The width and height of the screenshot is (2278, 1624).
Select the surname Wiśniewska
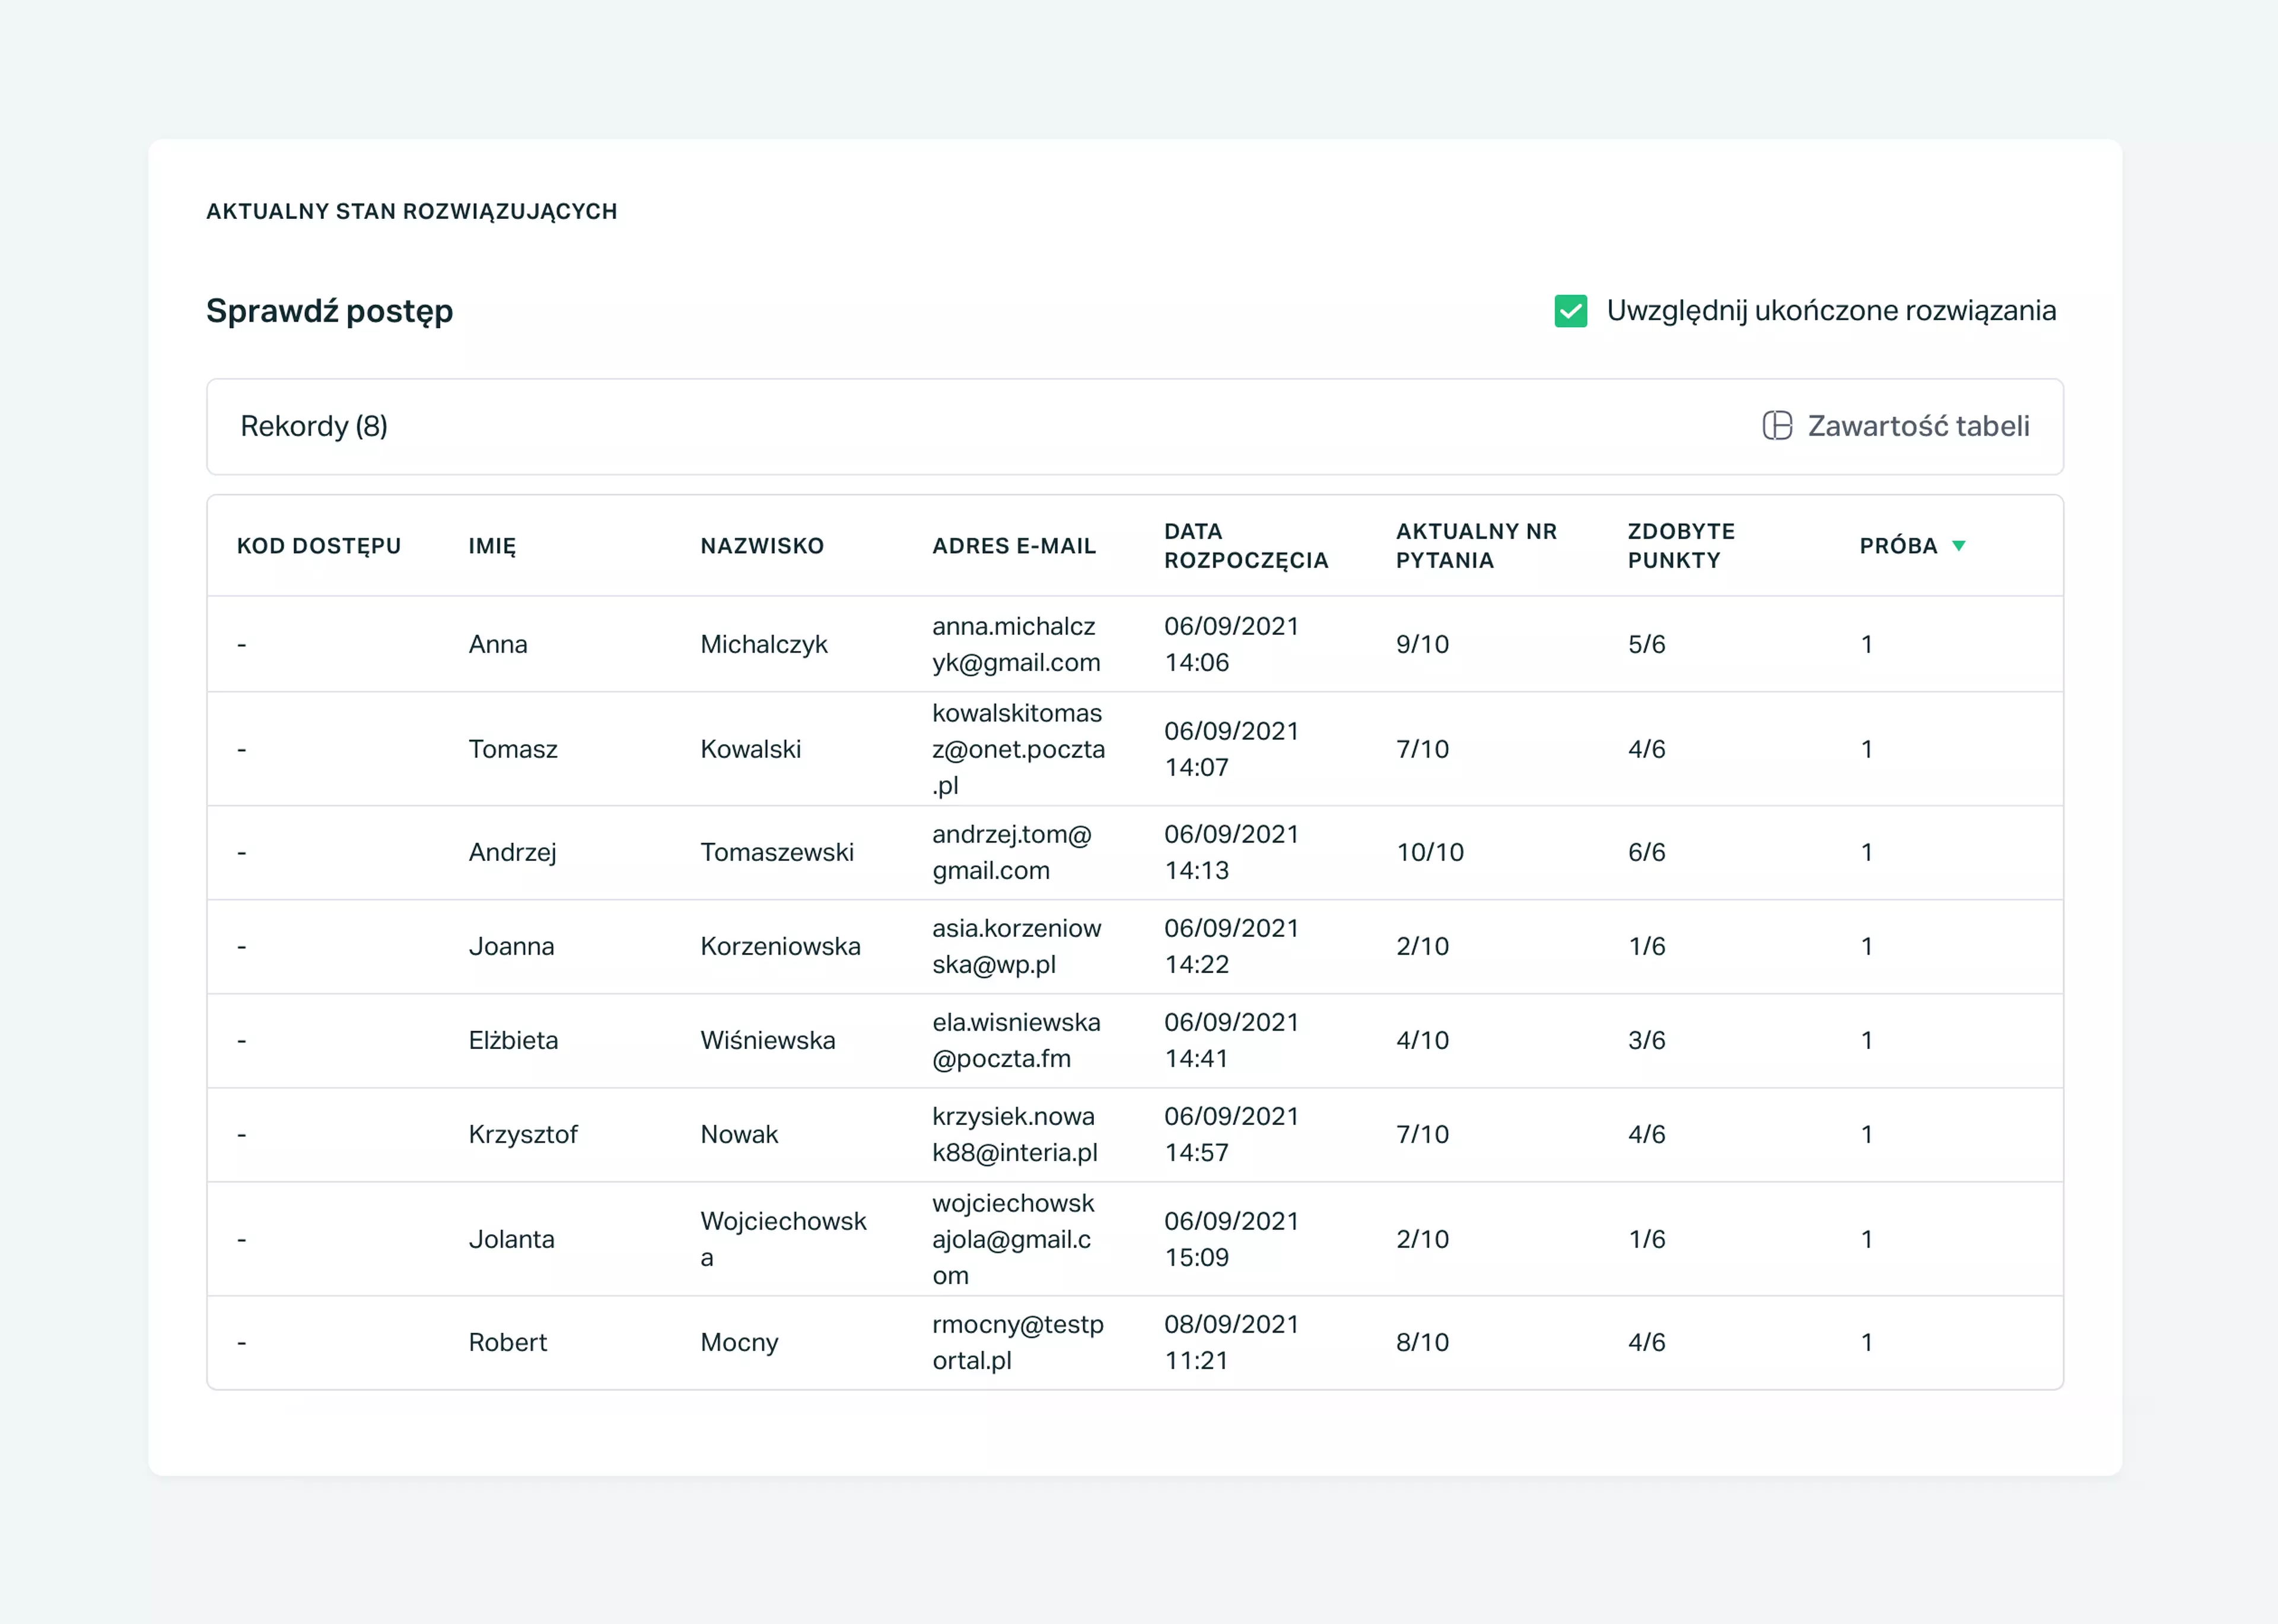click(768, 1040)
